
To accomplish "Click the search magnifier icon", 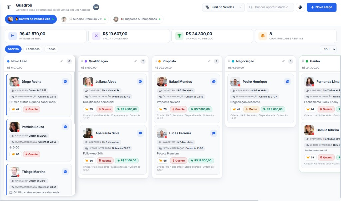I will tap(251, 7).
